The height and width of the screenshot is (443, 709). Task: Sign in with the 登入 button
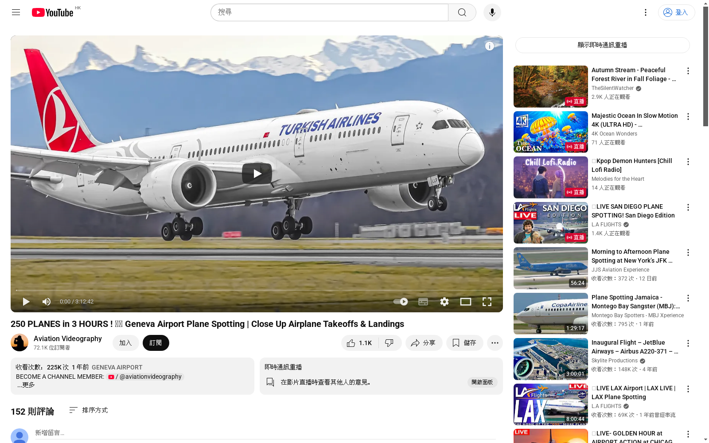[x=676, y=12]
